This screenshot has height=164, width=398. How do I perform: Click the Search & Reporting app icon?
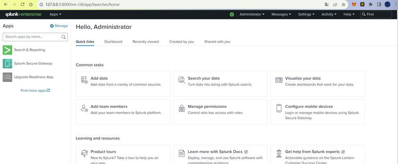pyautogui.click(x=7, y=50)
